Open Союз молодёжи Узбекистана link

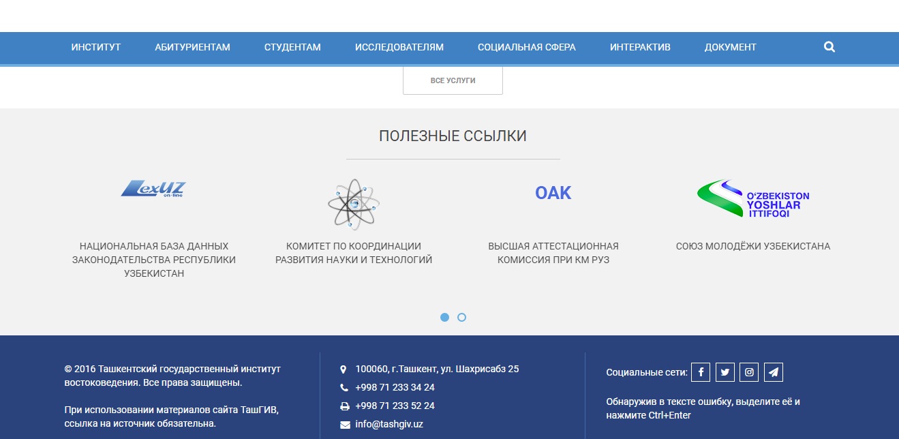[753, 246]
